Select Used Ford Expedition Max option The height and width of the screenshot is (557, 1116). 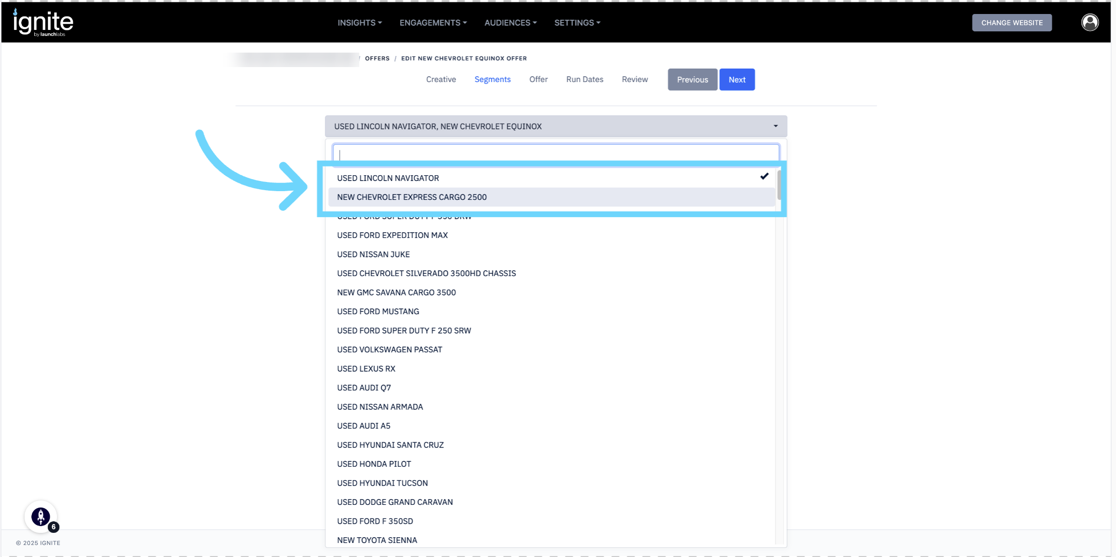[x=392, y=235]
